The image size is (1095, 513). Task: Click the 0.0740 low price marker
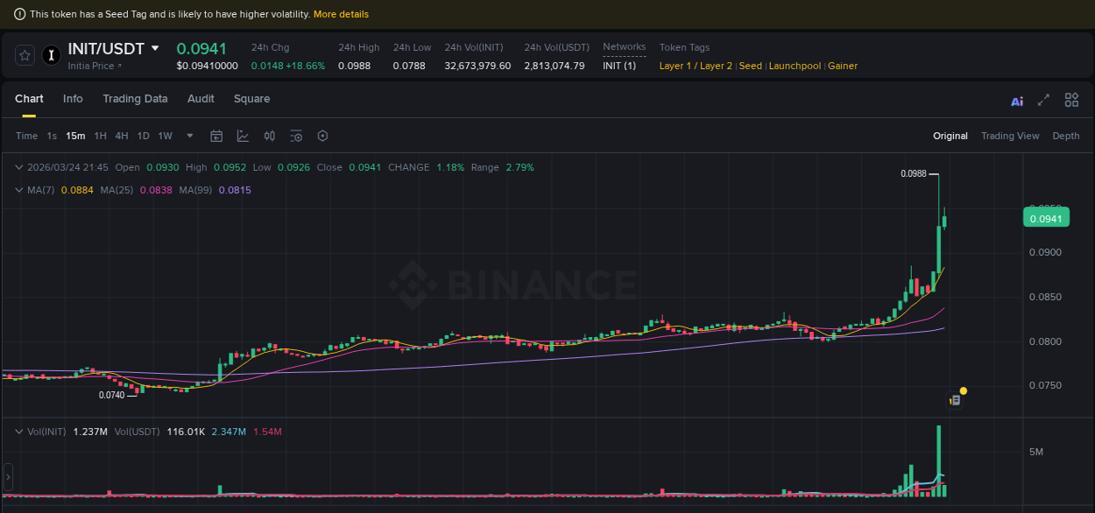click(x=112, y=395)
